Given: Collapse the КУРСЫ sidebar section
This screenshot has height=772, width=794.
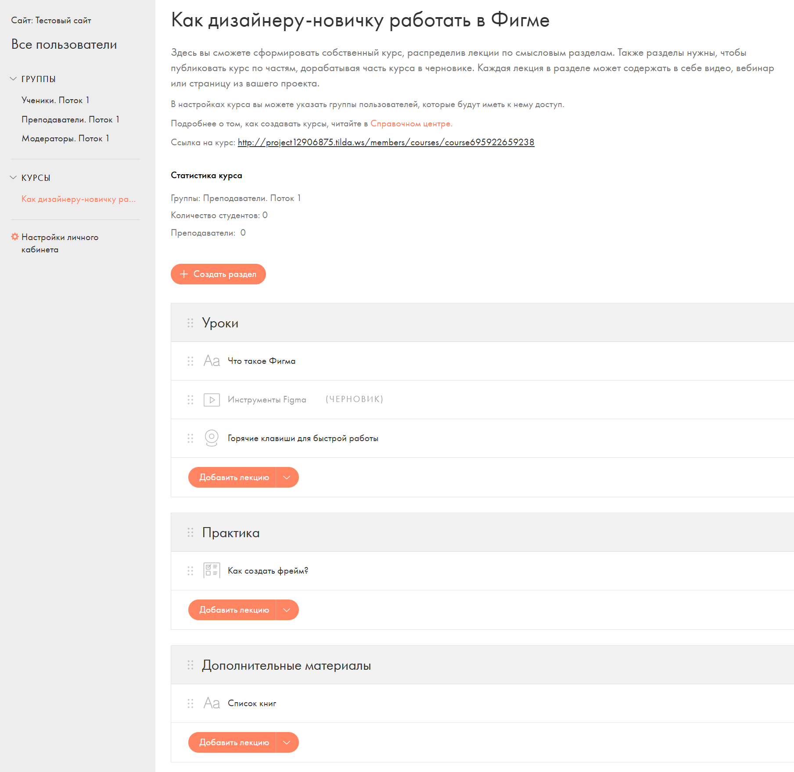Looking at the screenshot, I should pos(13,178).
